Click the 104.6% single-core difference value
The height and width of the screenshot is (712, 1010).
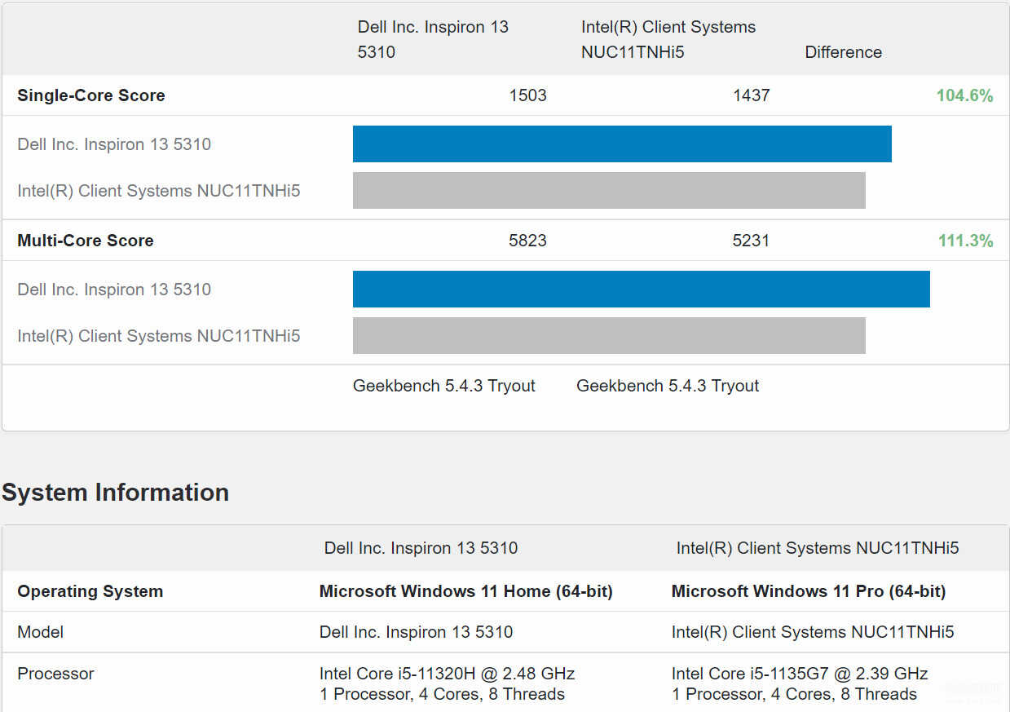coord(964,95)
